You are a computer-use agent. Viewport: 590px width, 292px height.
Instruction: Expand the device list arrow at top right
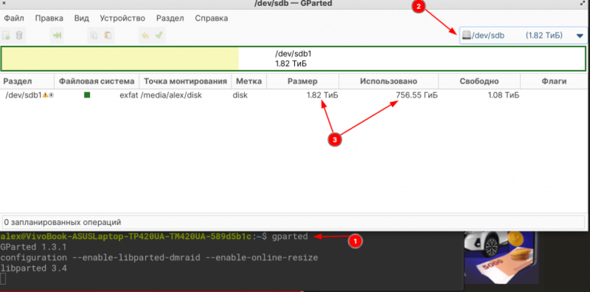click(579, 35)
